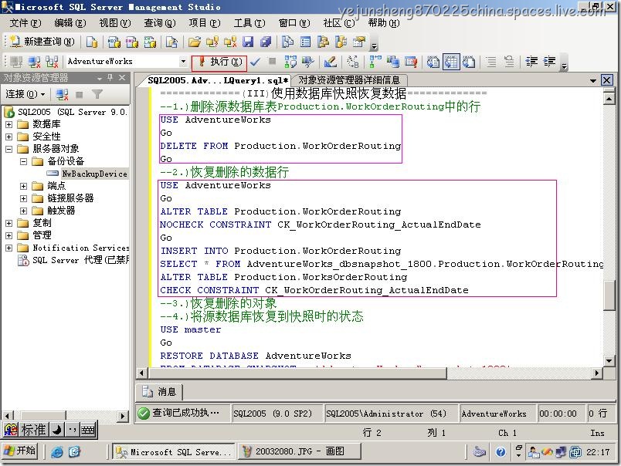The image size is (621, 466).
Task: Open the View (视图) menu
Action: click(x=115, y=23)
